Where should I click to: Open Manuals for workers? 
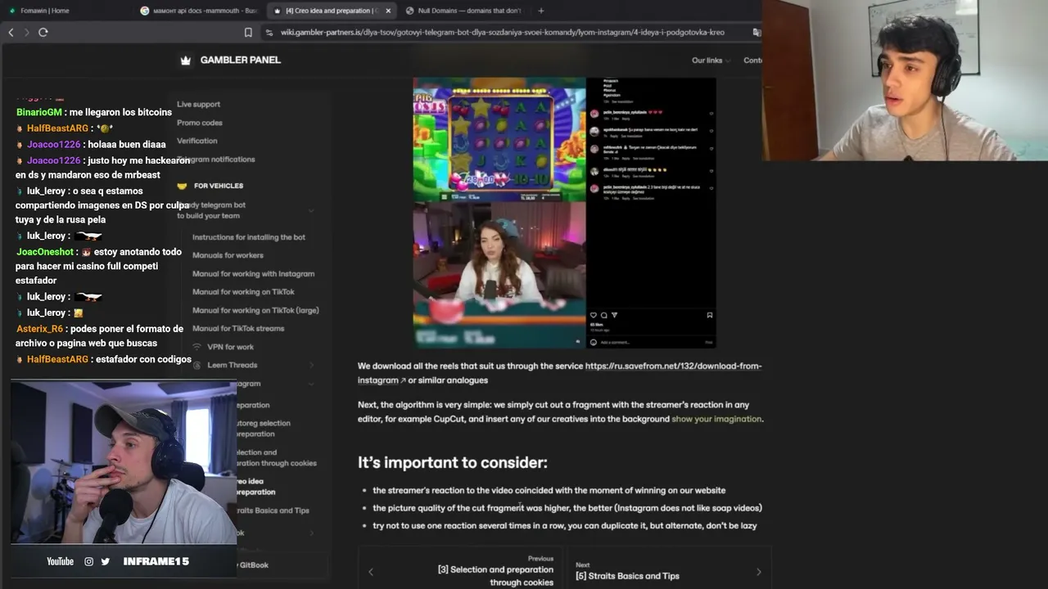pos(228,255)
